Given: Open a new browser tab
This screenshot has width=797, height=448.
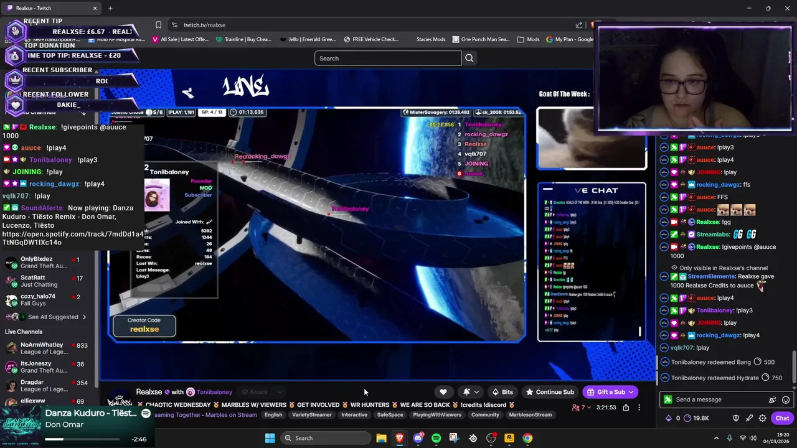Looking at the screenshot, I should (110, 8).
